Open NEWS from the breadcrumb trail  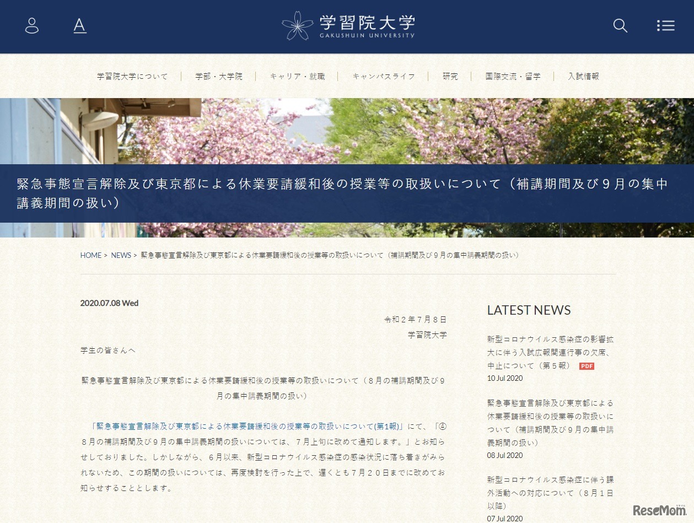pyautogui.click(x=121, y=255)
